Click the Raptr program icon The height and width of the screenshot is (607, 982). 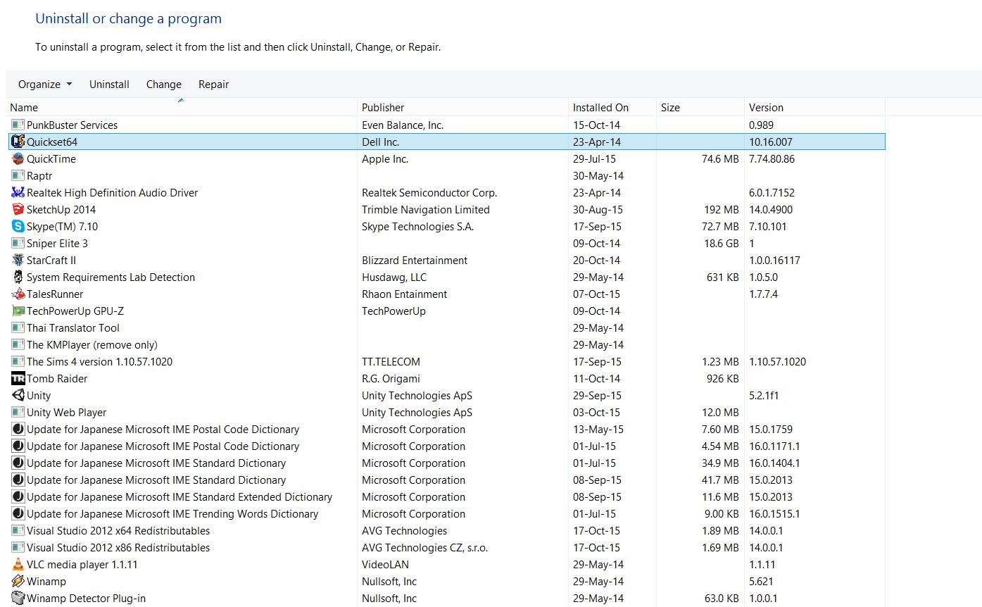coord(18,175)
